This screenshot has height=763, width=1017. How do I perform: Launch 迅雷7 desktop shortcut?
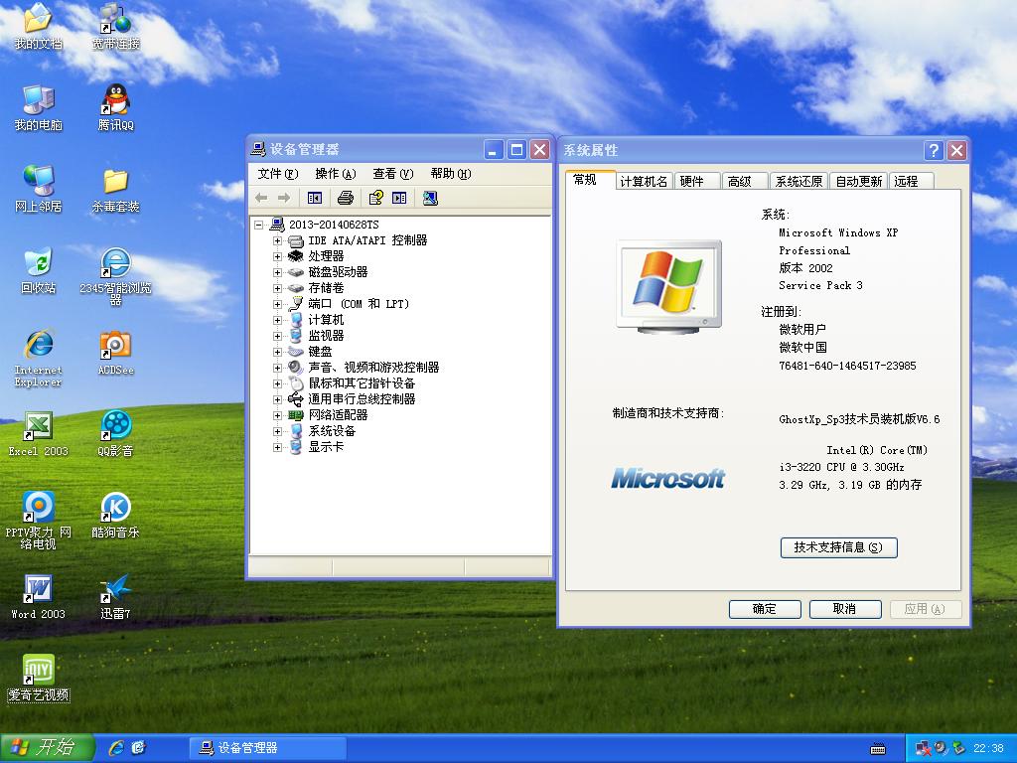pos(115,597)
